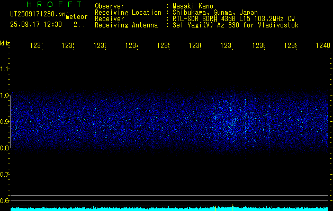Click the 1.0 frequency axis label
Viewport: 333px width, 211px height.
4,95
